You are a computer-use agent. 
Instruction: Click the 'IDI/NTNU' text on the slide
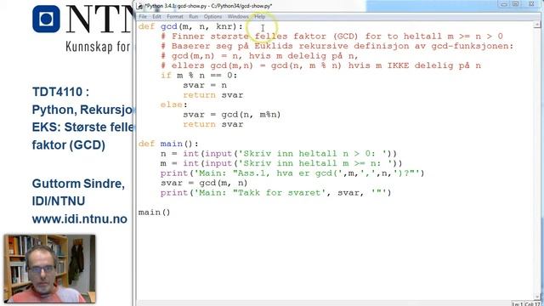59,201
